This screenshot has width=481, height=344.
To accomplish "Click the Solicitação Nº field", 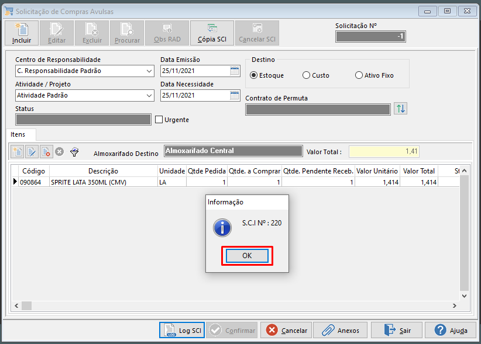I will tap(370, 36).
